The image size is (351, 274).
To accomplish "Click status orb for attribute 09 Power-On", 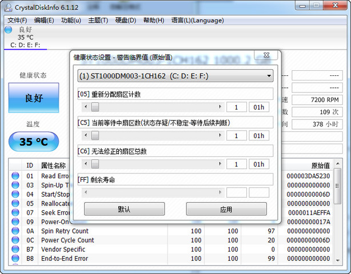I will (x=15, y=221).
